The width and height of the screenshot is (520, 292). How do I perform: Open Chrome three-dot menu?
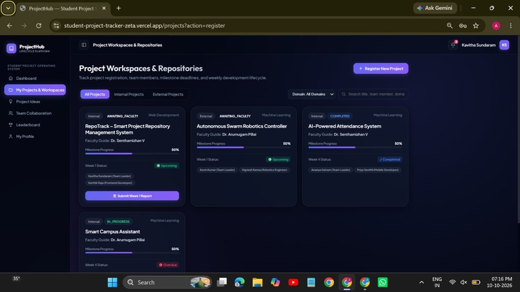511,26
